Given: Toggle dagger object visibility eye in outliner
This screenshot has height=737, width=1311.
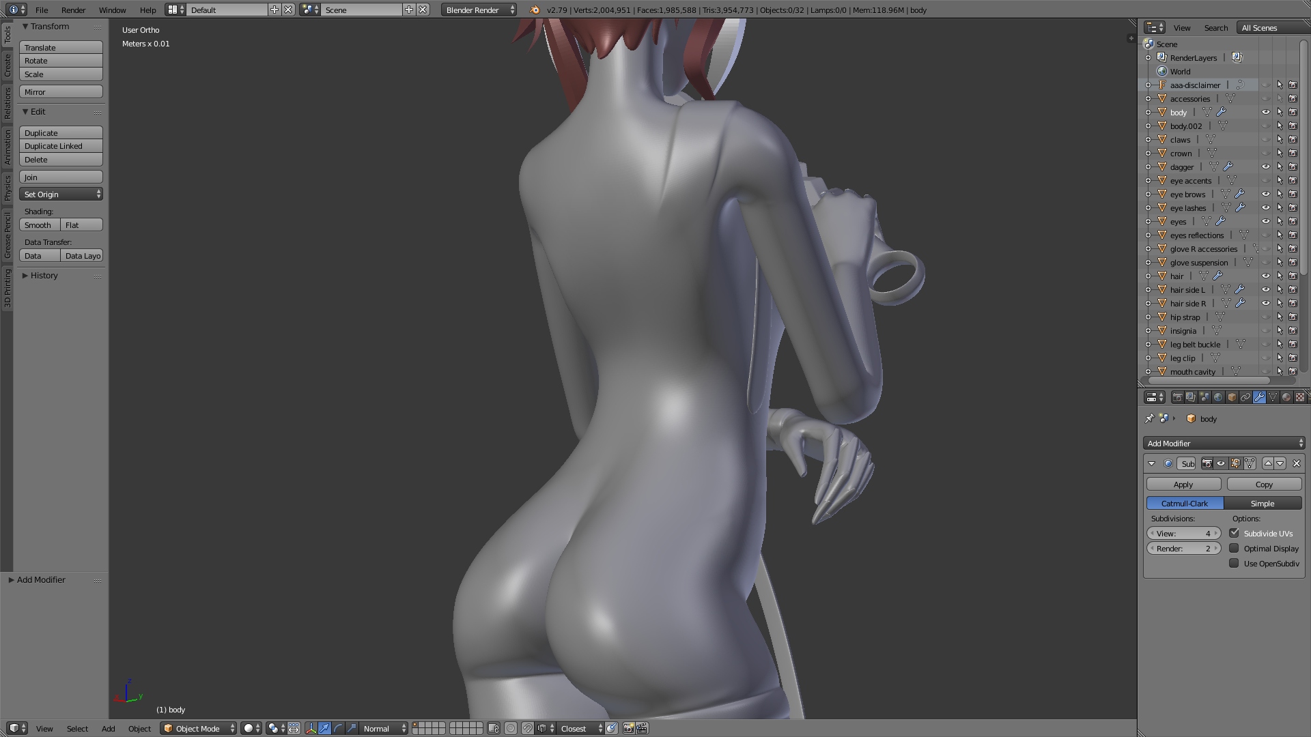Looking at the screenshot, I should (1265, 167).
